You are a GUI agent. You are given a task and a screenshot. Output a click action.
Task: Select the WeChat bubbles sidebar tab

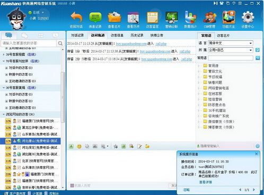[x=24, y=36]
